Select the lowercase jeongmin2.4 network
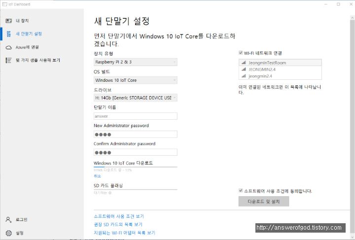 (x=280, y=76)
